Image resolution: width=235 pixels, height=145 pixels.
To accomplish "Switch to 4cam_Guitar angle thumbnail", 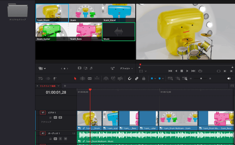I will coord(52,32).
